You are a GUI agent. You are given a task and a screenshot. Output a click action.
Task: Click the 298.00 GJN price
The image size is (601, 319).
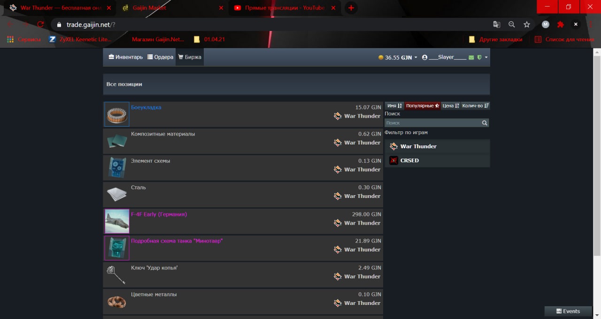pos(366,214)
